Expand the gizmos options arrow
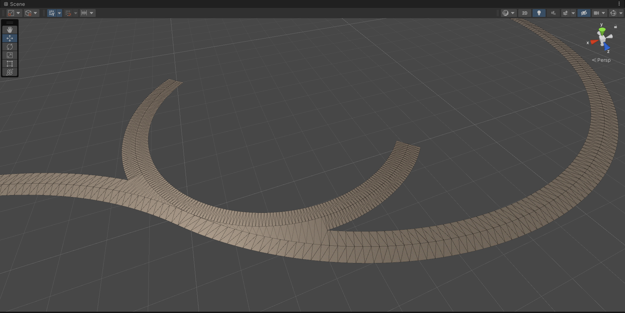625x313 pixels. [621, 13]
